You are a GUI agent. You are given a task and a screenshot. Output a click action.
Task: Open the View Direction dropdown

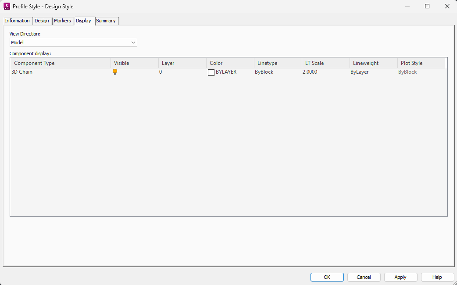coord(133,42)
